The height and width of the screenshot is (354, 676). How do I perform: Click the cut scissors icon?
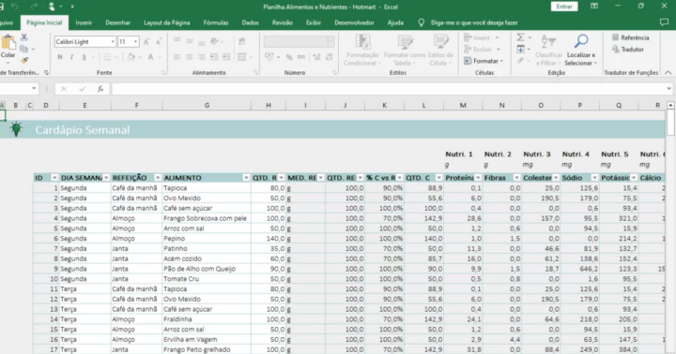(x=24, y=37)
